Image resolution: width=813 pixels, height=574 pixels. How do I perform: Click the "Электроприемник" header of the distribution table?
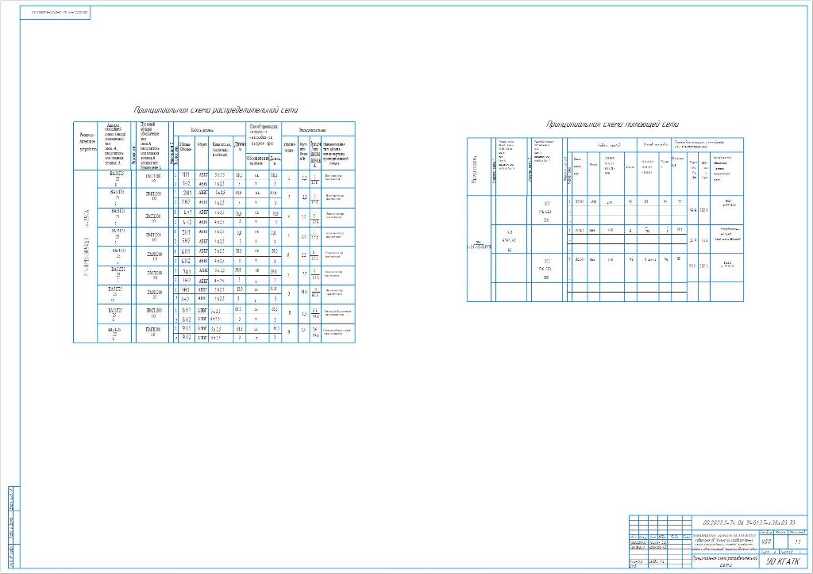pos(311,130)
